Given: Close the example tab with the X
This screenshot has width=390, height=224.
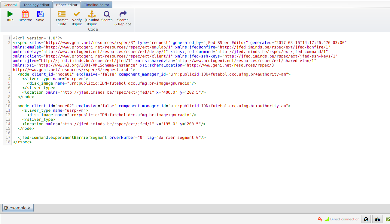Looking at the screenshot, I should (x=29, y=208).
